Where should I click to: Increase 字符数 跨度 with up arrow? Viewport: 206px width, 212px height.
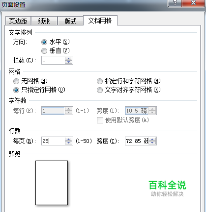coord(152,109)
